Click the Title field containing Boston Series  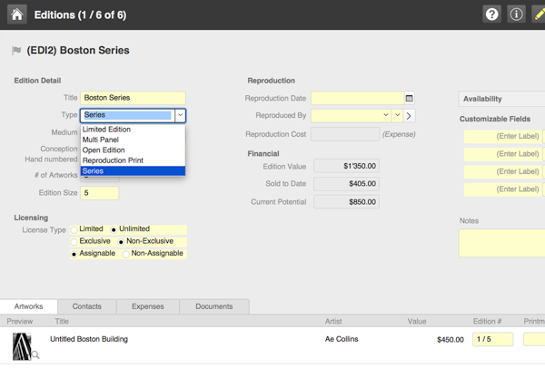pos(133,98)
